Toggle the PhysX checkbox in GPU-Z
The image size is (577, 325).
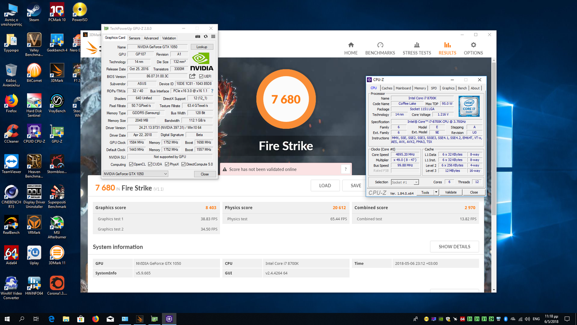pos(167,164)
